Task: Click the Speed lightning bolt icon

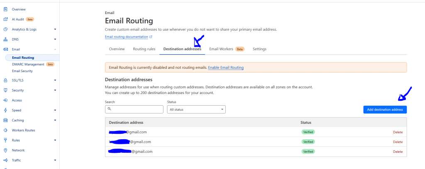Action: click(x=5, y=110)
